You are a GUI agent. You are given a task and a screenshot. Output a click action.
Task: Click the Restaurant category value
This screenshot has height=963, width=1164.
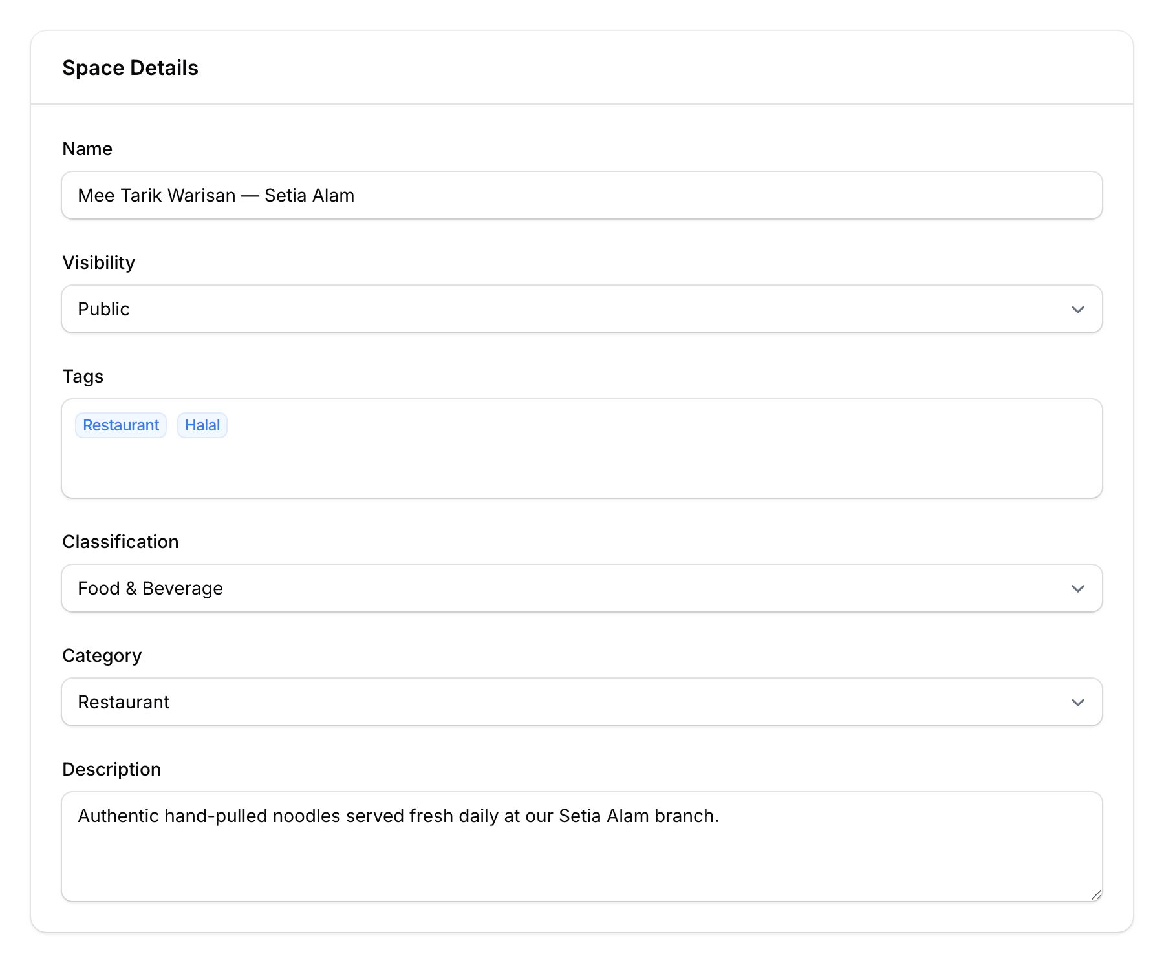coord(123,702)
